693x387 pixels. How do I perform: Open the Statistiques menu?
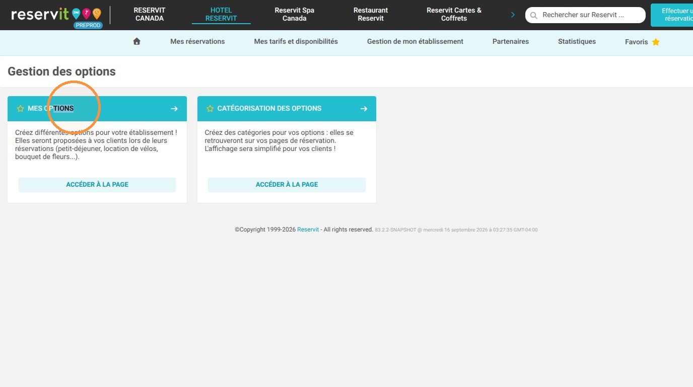(577, 42)
